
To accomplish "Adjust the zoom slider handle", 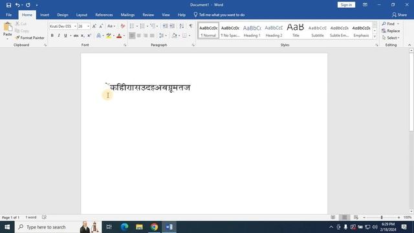I will coord(382,217).
